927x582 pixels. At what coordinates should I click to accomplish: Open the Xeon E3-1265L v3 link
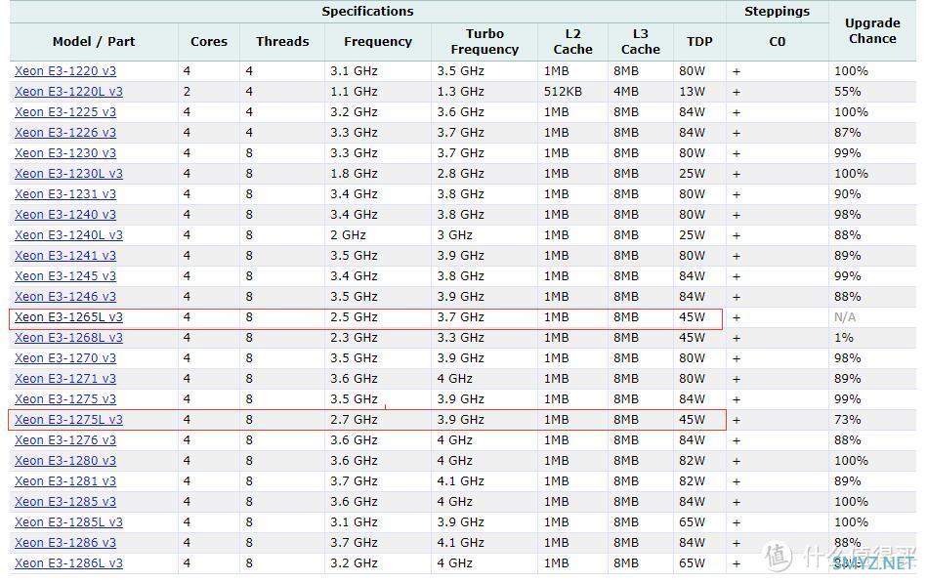[68, 316]
